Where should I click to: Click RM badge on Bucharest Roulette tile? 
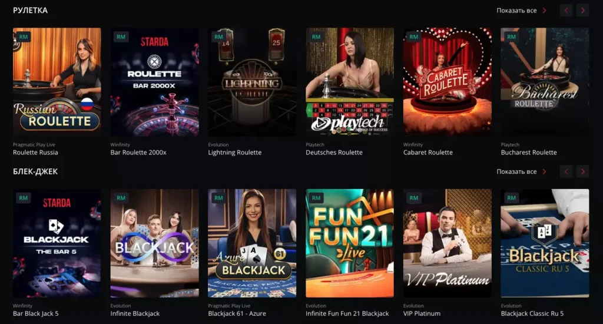coord(512,37)
